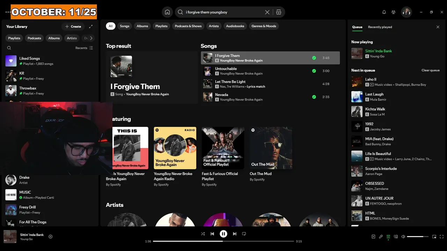Viewport: 447px width, 251px height.
Task: Toggle the Queue icon in bottom bar
Action: pos(388,237)
